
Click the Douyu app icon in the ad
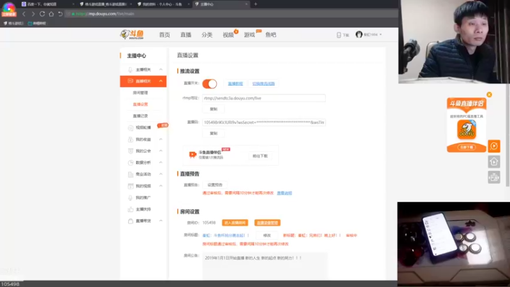[x=467, y=129]
